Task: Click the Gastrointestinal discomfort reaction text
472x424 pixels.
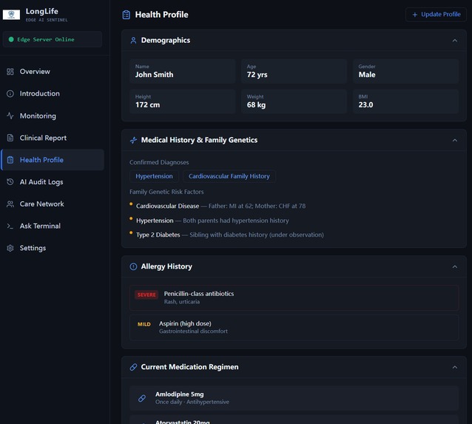Action: click(x=193, y=332)
